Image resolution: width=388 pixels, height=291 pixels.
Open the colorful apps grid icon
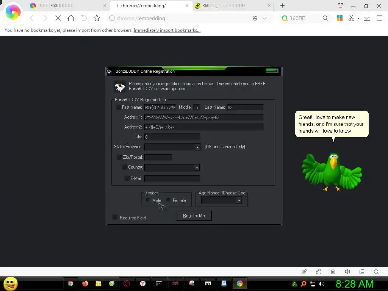click(x=339, y=18)
